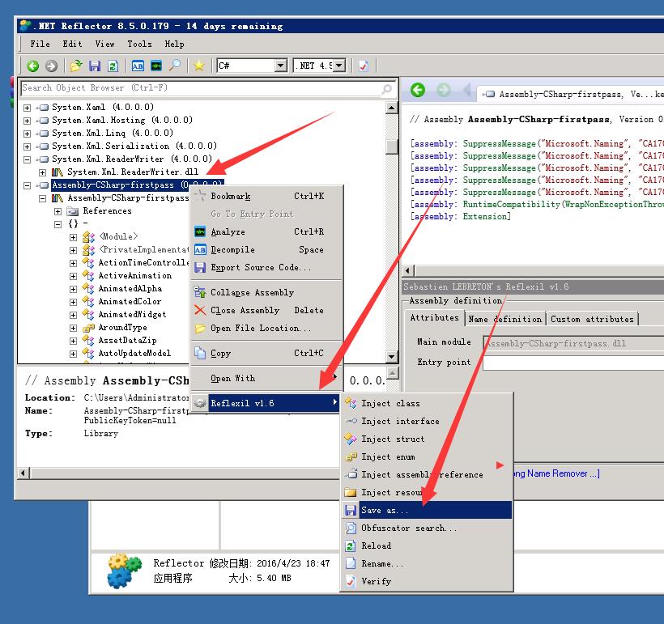Click the yellow star Bookmarks icon
Screen dimensions: 664x624
[198, 66]
